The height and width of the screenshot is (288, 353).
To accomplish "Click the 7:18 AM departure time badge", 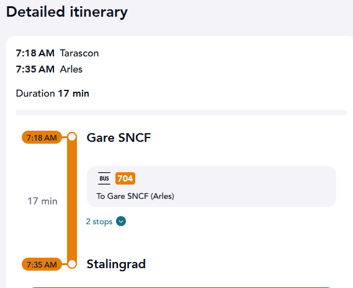I will pyautogui.click(x=42, y=137).
